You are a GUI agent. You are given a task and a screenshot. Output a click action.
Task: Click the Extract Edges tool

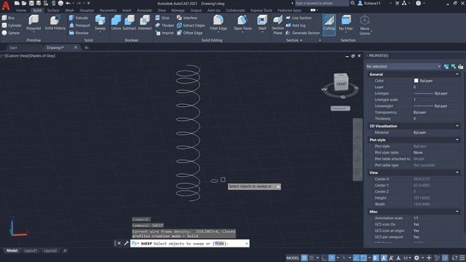(191, 25)
